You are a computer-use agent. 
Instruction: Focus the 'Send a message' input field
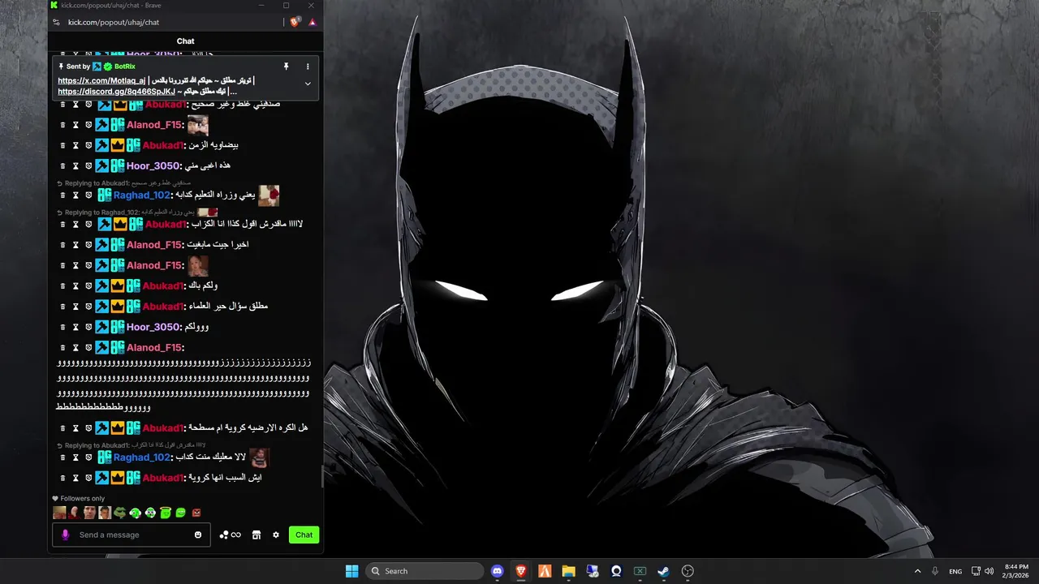131,535
